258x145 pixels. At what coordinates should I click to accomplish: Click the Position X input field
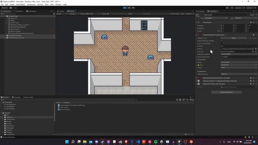point(227,26)
